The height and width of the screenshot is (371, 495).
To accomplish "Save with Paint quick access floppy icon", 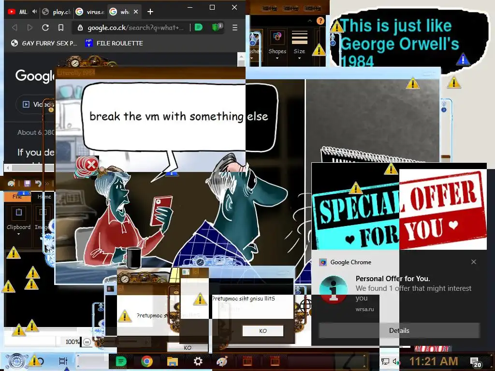I will click(27, 184).
